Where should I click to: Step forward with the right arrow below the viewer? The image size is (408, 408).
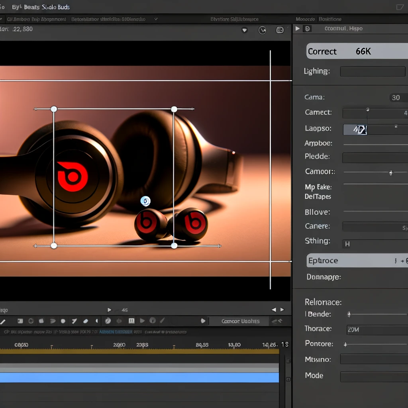(282, 310)
